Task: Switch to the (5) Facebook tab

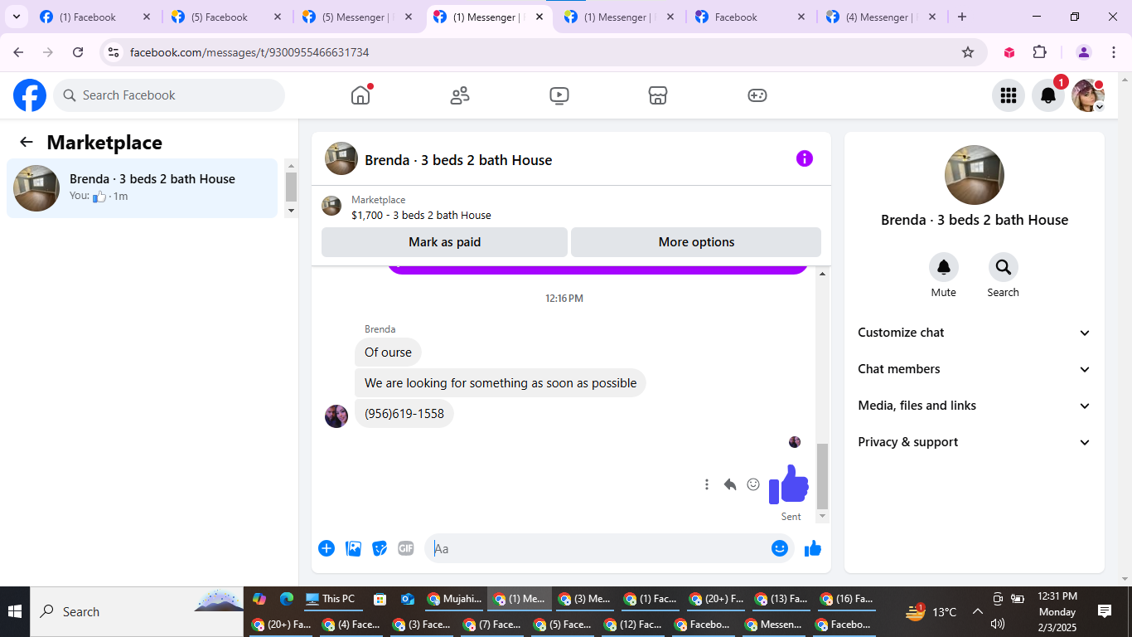Action: click(227, 17)
